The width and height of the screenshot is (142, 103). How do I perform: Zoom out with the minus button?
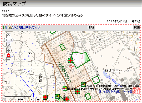click(x=9, y=60)
